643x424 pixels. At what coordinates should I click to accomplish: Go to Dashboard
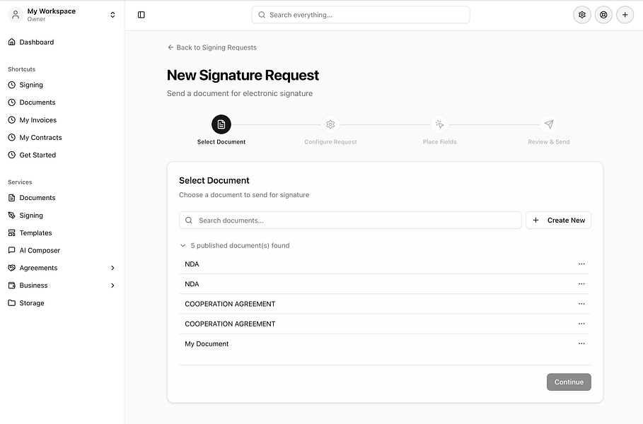pos(62,42)
